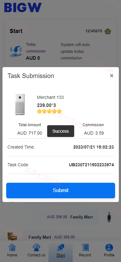Click the commission hand-with-dollars icon
121x262 pixels.
16,52
